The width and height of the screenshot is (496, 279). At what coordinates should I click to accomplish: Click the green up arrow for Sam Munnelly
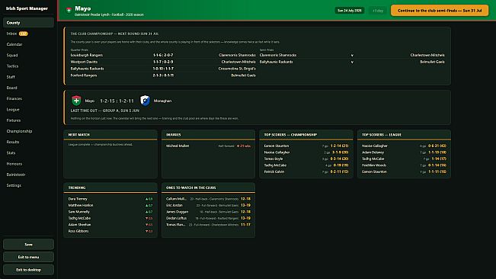(146, 212)
